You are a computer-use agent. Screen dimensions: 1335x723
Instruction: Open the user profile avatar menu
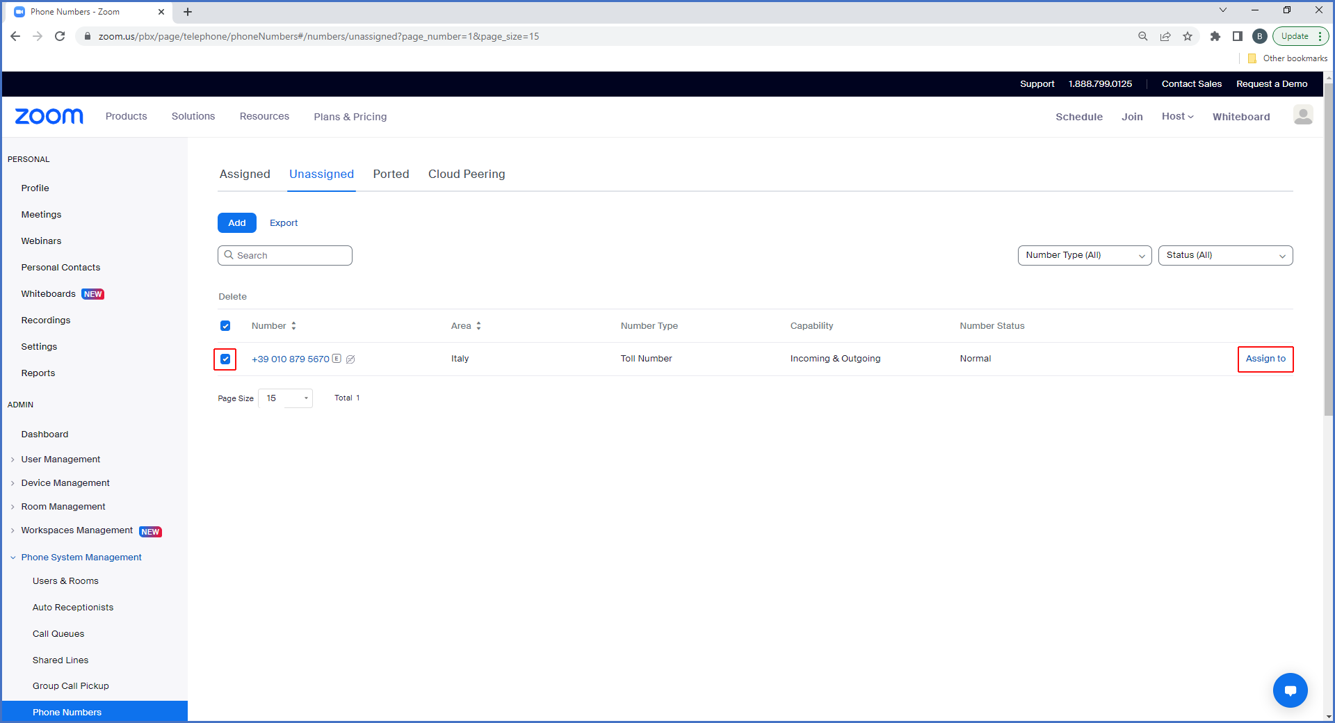(x=1303, y=115)
